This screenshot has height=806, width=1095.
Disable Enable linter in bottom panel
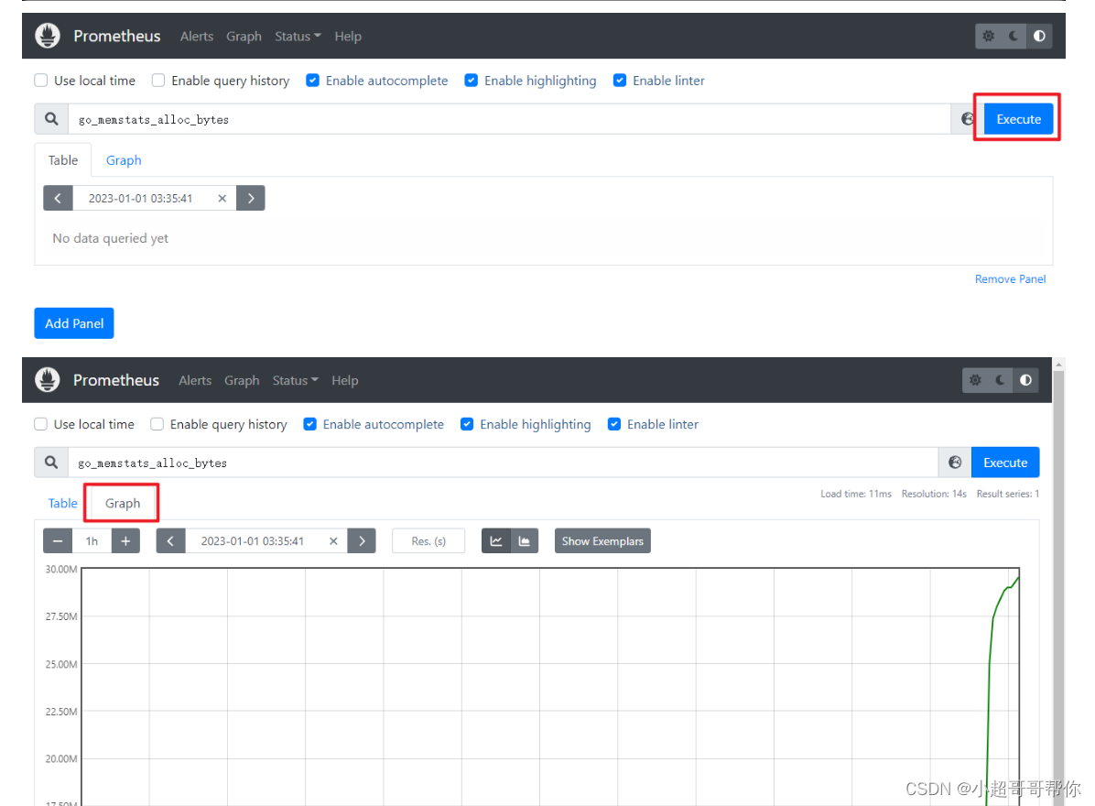pyautogui.click(x=613, y=424)
